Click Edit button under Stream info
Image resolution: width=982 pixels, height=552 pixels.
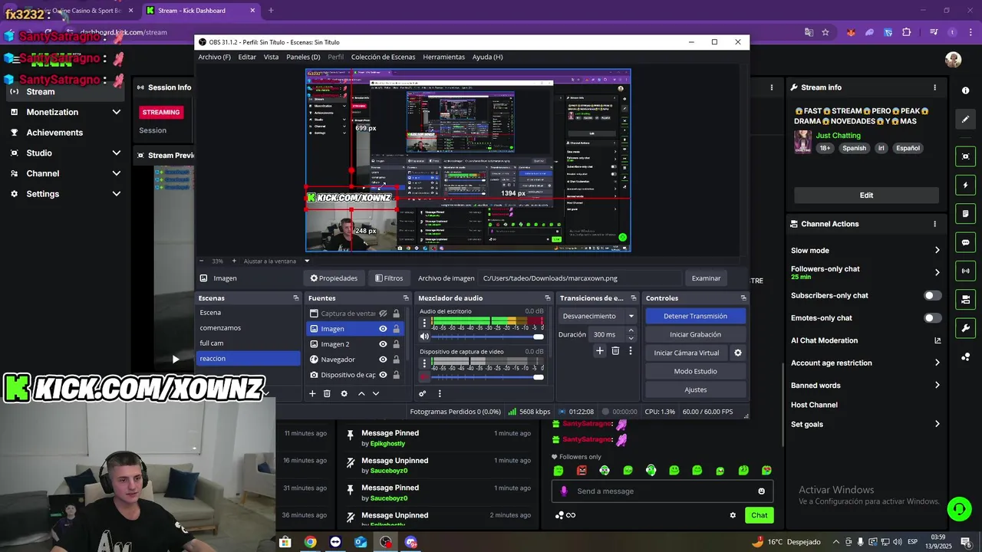click(866, 195)
